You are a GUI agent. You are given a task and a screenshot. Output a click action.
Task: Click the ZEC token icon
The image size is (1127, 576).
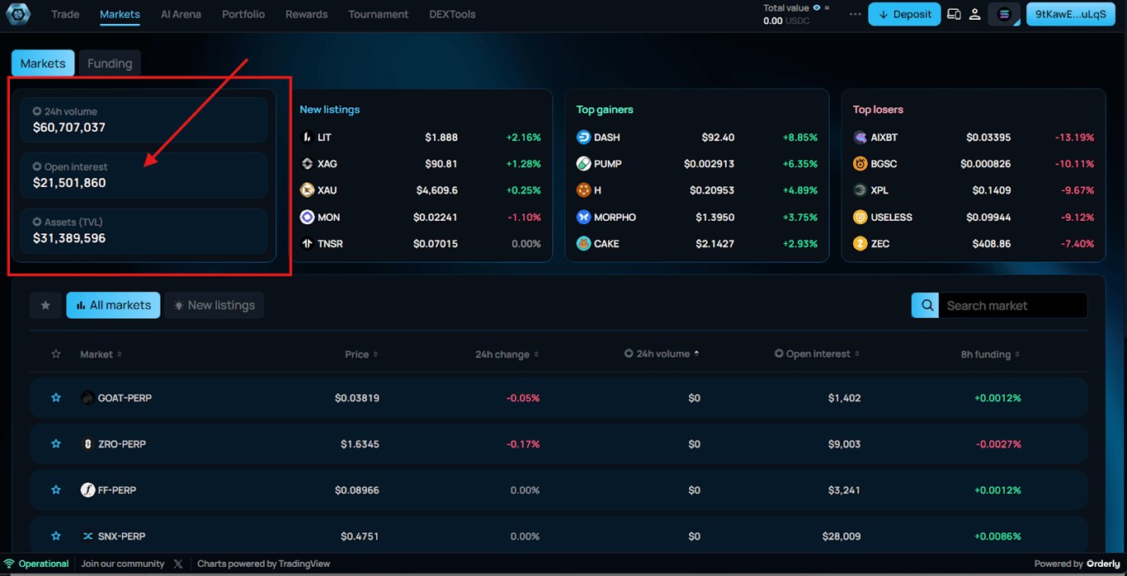click(x=860, y=244)
